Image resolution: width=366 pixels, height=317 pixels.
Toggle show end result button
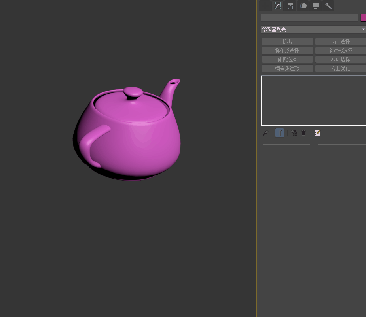tap(280, 133)
